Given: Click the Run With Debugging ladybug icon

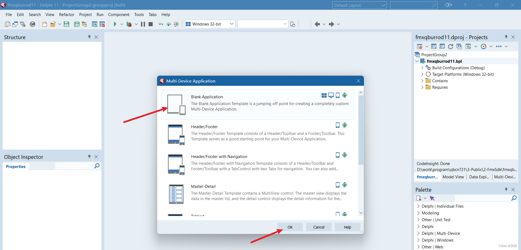Looking at the screenshot, I should click(129, 24).
